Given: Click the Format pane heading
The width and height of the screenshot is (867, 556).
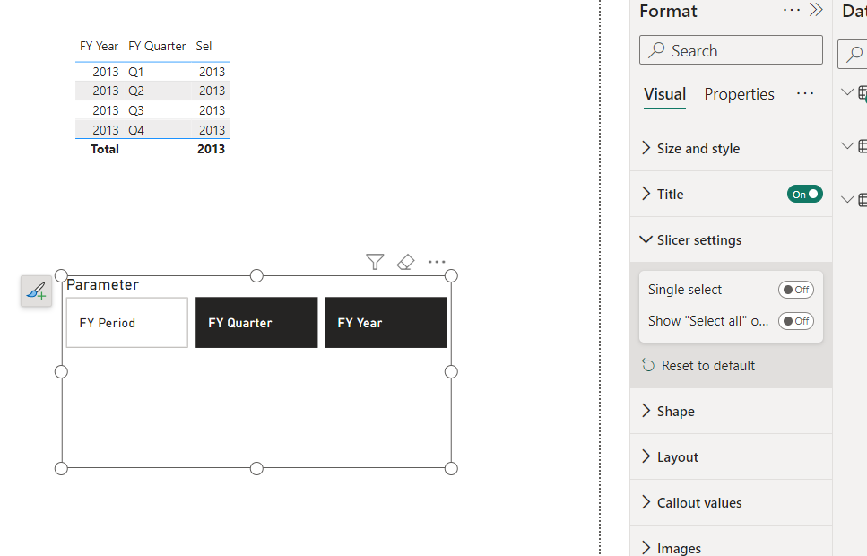Looking at the screenshot, I should click(669, 11).
